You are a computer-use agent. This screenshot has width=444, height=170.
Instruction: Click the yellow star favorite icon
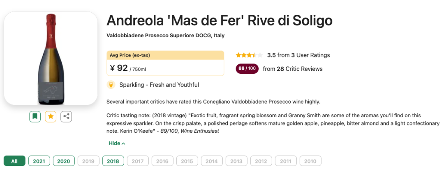point(51,116)
